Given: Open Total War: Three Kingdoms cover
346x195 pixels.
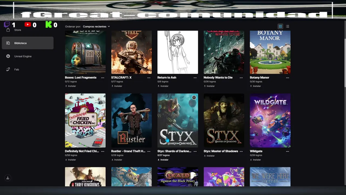Looking at the screenshot, I should (85, 177).
